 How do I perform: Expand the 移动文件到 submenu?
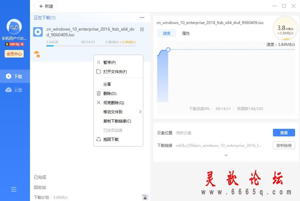pyautogui.click(x=118, y=112)
